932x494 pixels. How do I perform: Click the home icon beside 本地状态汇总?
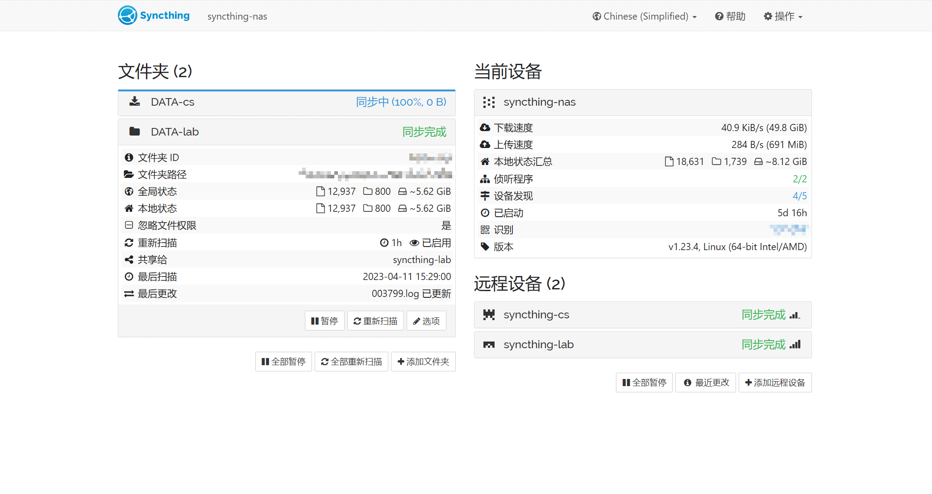[485, 161]
